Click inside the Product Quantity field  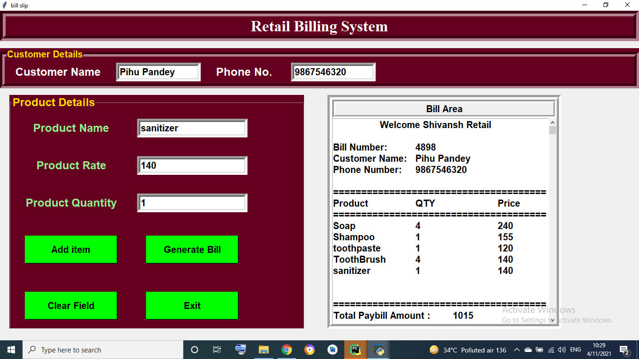pyautogui.click(x=192, y=202)
